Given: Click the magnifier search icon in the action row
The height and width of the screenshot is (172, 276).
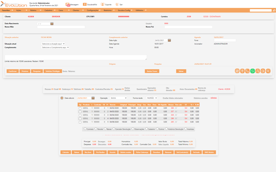Looking at the screenshot, I should 268,71.
